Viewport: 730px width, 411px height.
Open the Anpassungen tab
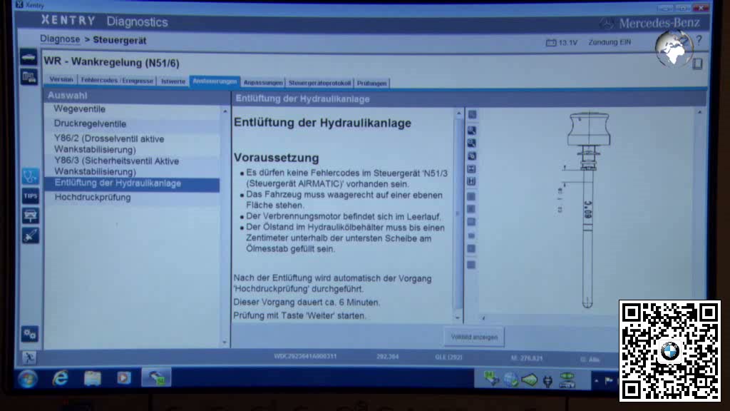(x=263, y=83)
